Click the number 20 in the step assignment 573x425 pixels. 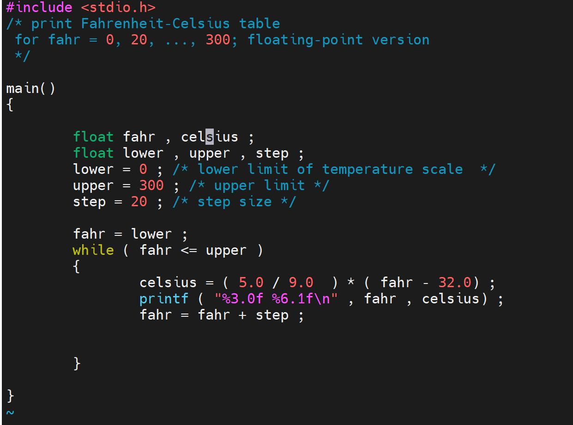click(139, 202)
